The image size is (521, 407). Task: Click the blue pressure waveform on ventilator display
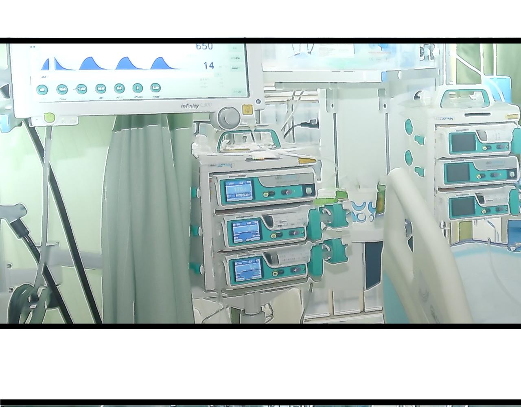(110, 63)
